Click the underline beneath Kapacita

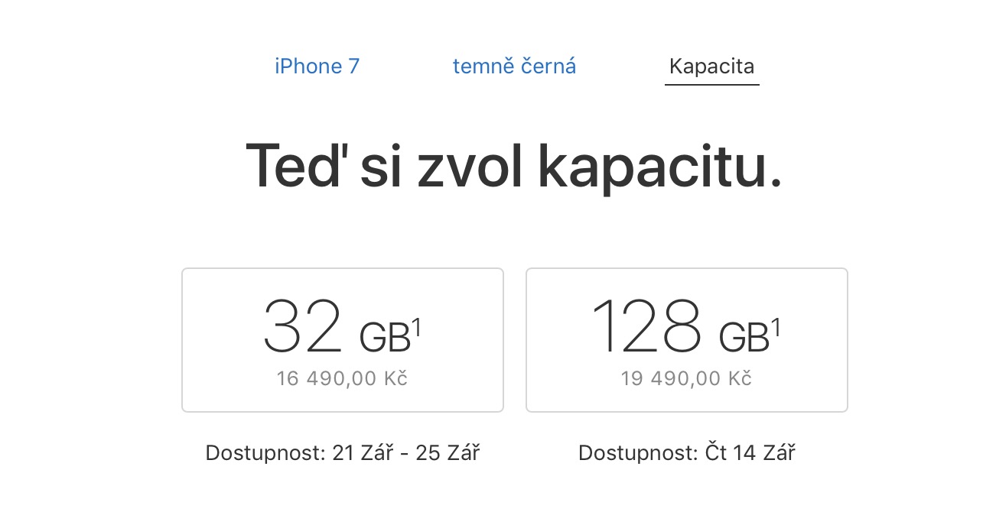point(711,84)
